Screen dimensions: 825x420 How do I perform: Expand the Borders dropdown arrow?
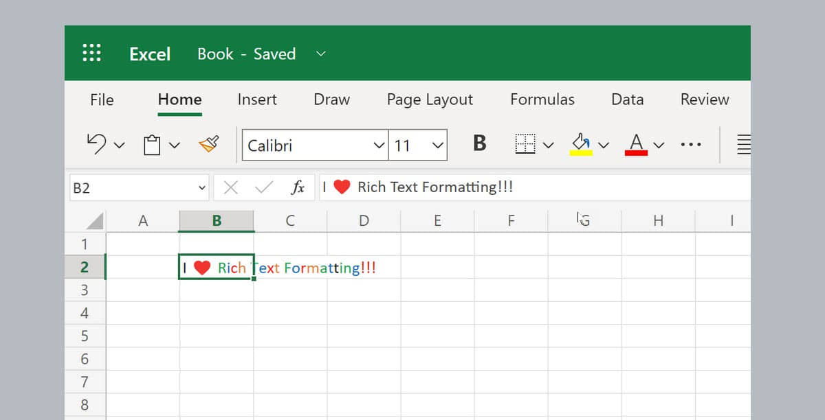[549, 145]
